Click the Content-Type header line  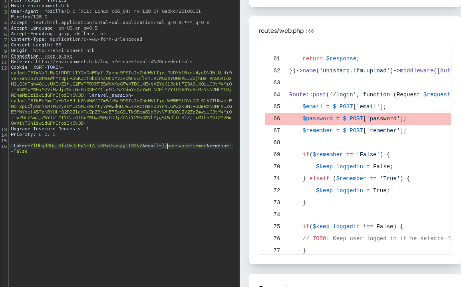[x=76, y=39]
